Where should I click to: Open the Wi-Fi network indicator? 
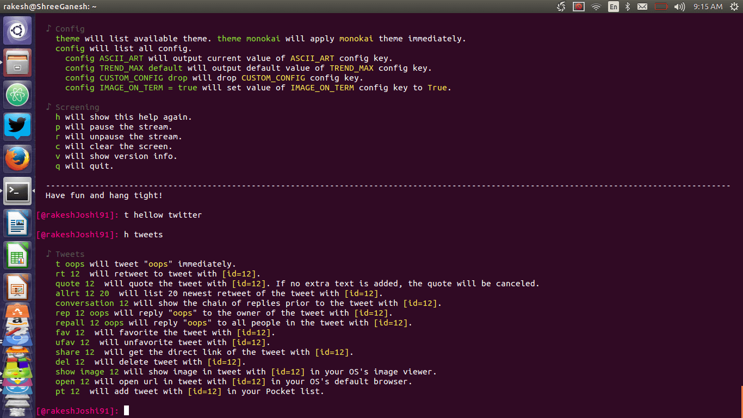(596, 7)
